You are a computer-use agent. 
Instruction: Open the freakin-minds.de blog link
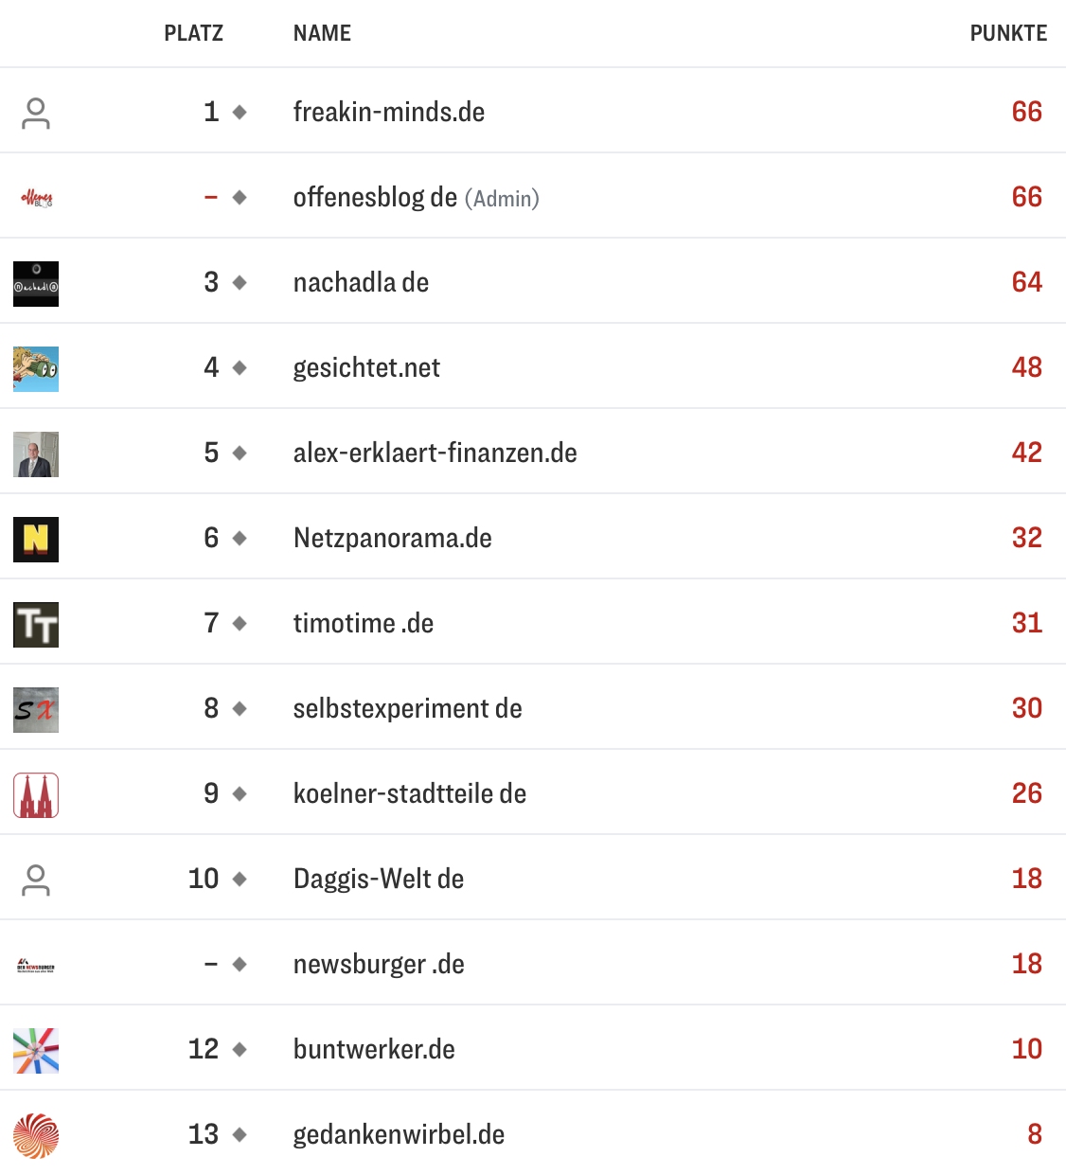pyautogui.click(x=389, y=112)
